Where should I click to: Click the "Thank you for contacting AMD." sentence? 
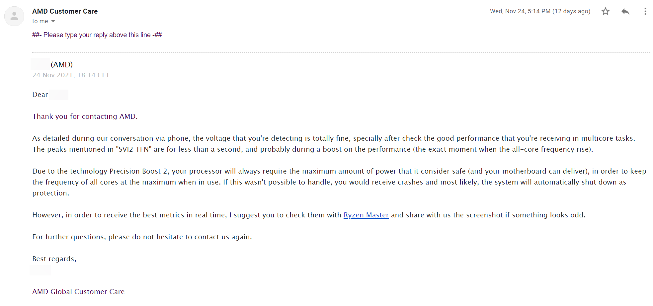85,116
